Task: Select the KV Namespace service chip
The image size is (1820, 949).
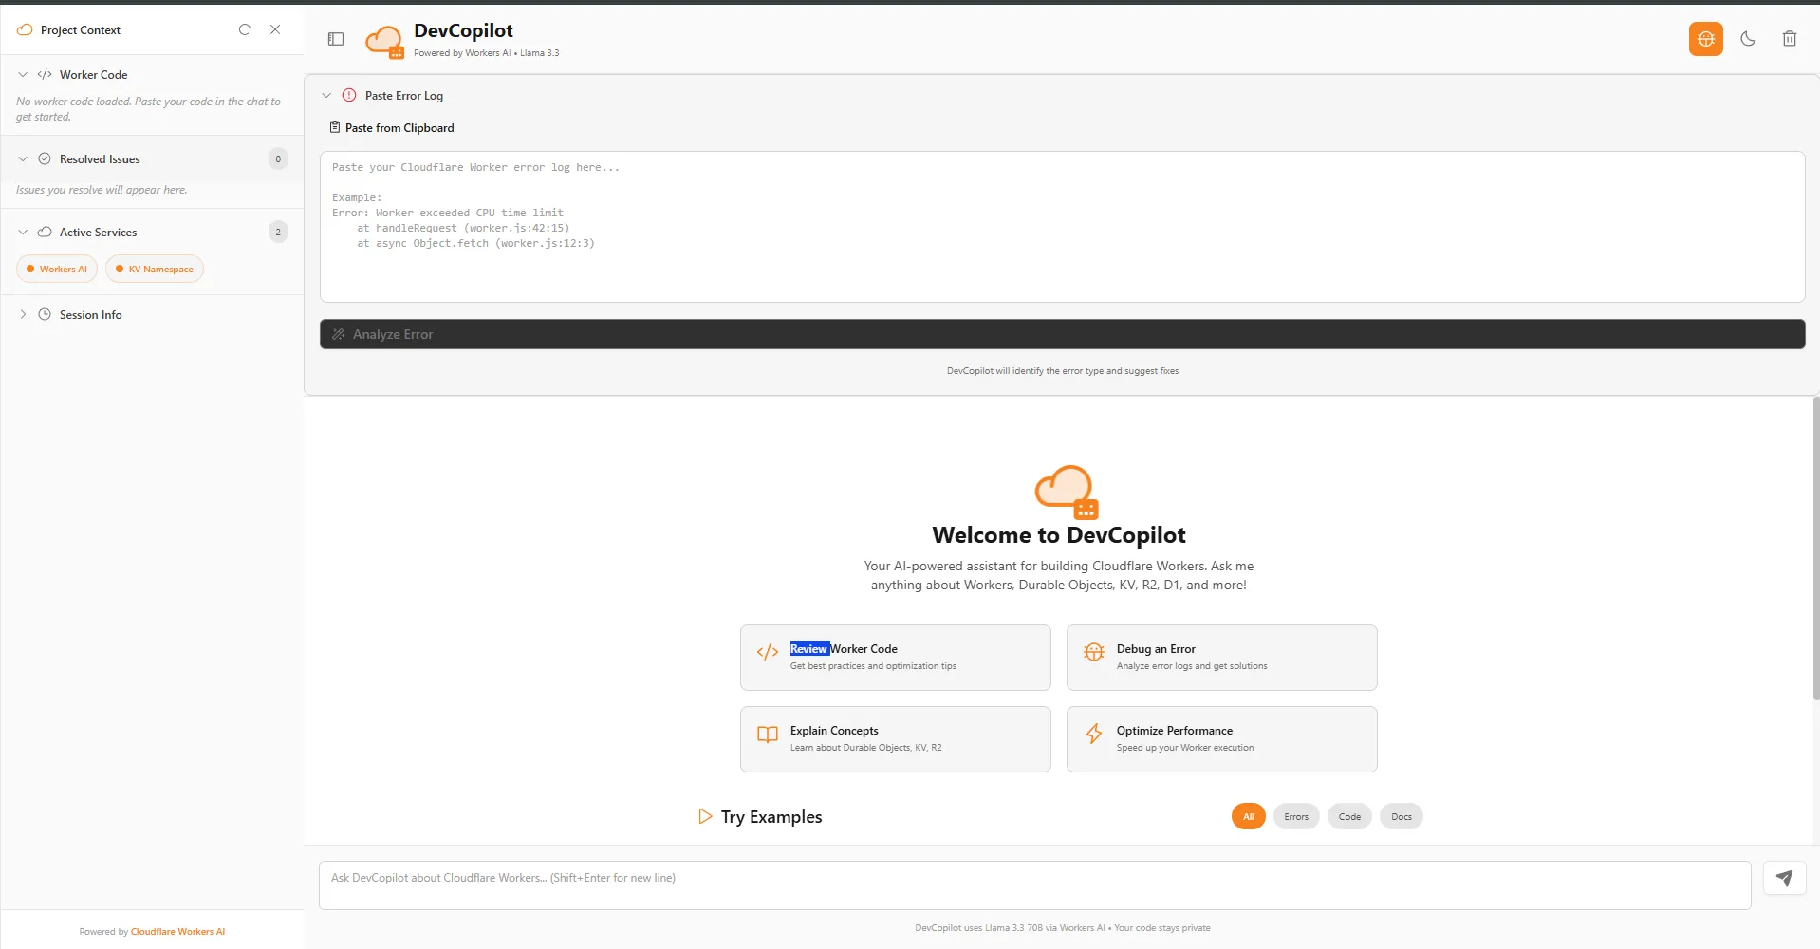Action: pyautogui.click(x=155, y=269)
